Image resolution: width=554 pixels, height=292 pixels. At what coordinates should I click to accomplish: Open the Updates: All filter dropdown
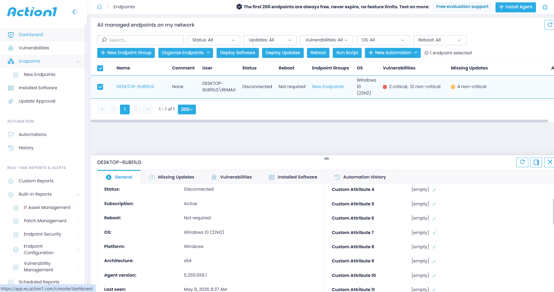(x=270, y=40)
